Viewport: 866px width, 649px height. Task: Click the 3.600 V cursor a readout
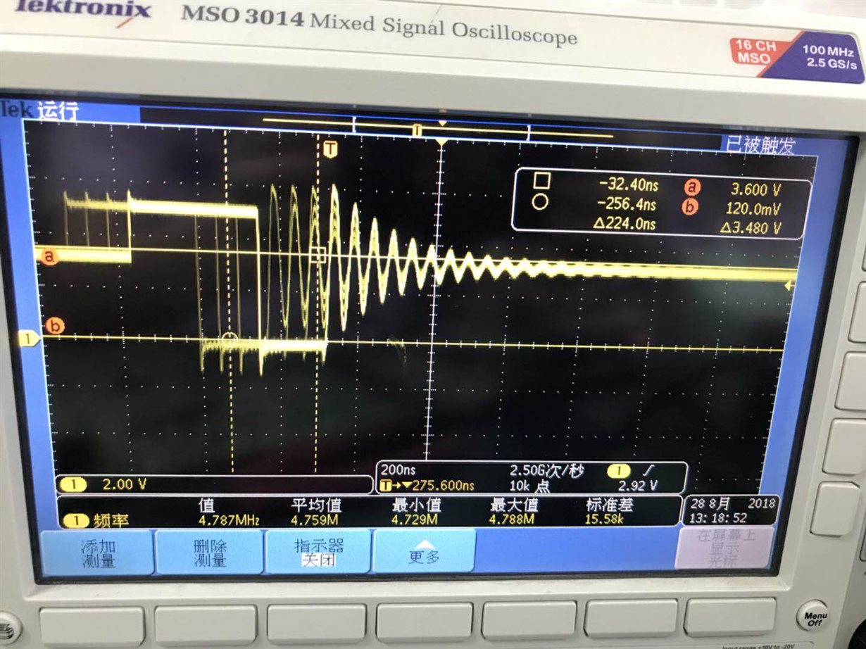756,189
